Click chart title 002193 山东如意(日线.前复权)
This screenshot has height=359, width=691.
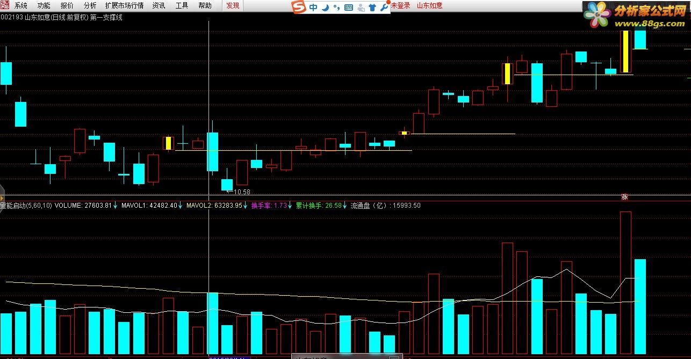click(x=45, y=17)
